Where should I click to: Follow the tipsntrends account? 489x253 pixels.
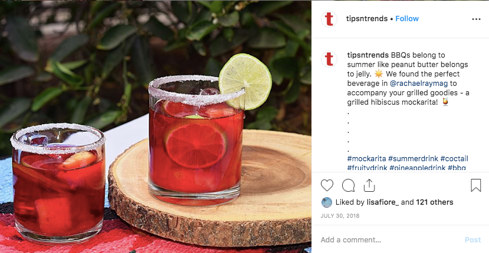(407, 19)
